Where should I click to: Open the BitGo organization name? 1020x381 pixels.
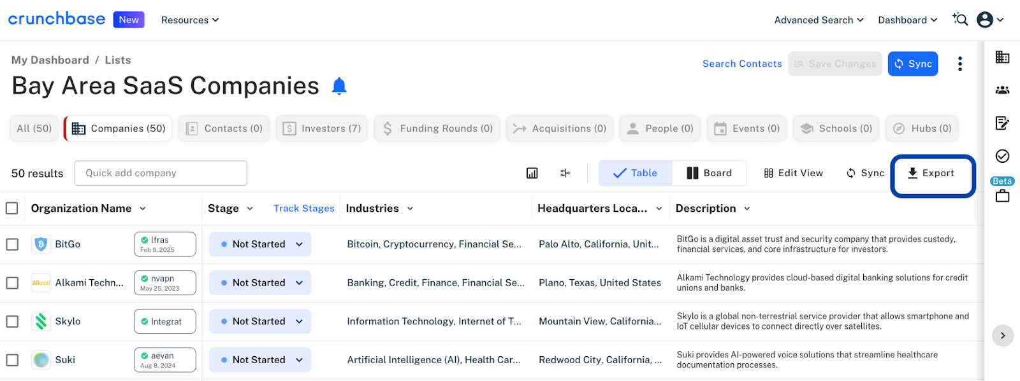tap(68, 244)
